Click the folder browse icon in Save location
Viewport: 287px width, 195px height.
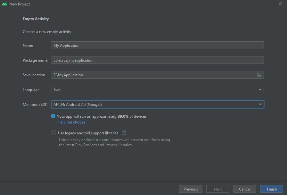259,75
